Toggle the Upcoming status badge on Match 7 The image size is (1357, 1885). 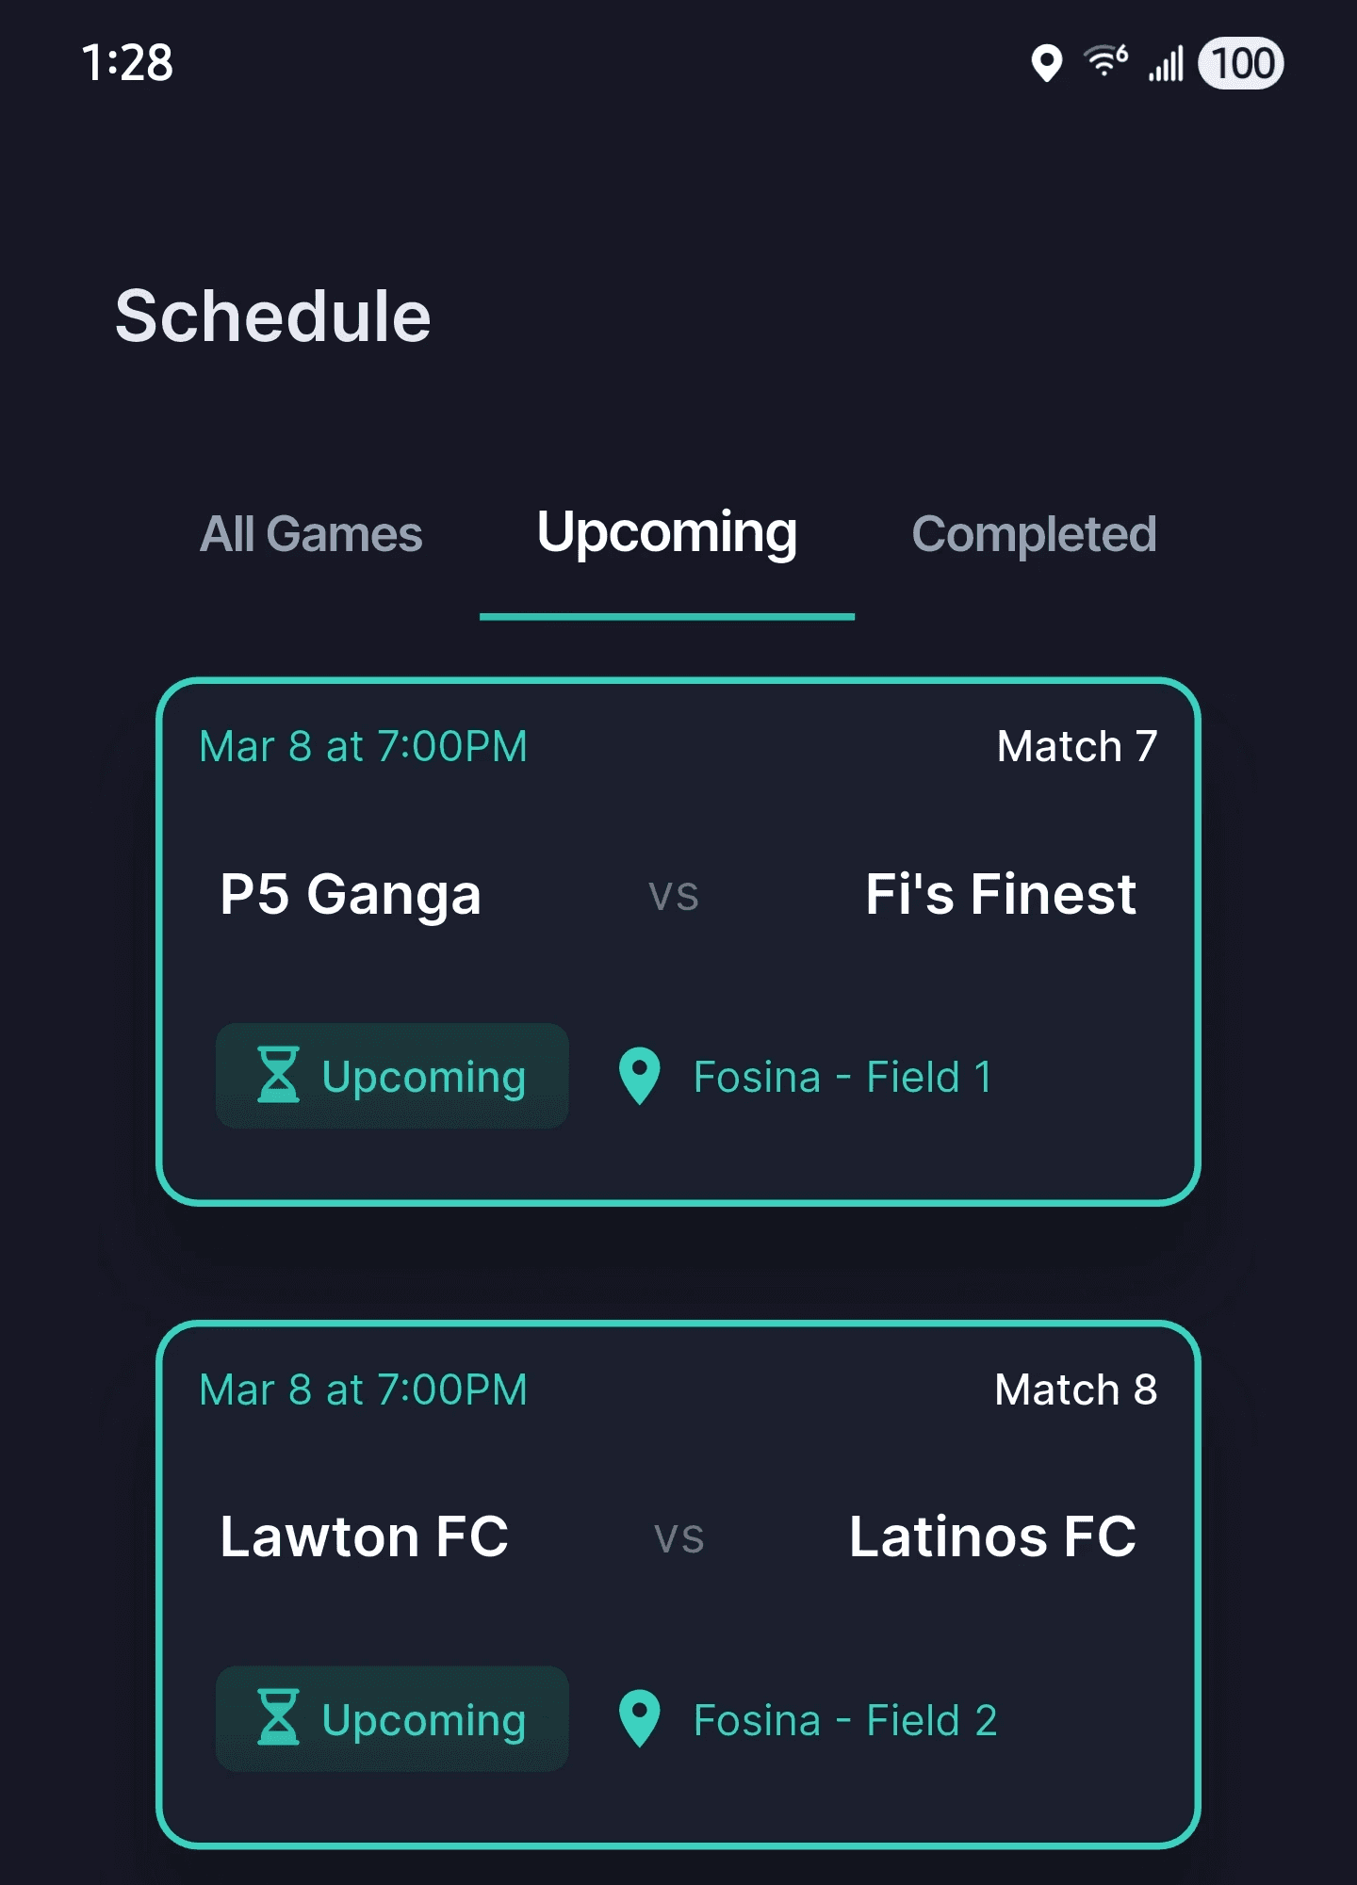click(392, 1075)
